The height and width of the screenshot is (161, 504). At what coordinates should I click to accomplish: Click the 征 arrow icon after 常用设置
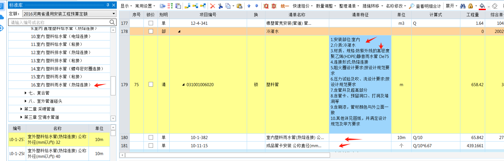pyautogui.click(x=163, y=6)
